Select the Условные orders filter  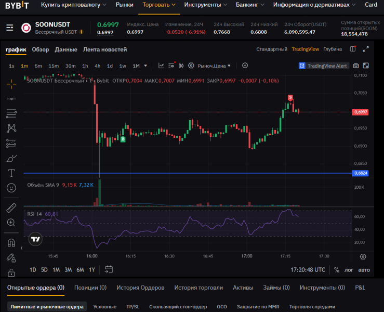click(x=105, y=307)
